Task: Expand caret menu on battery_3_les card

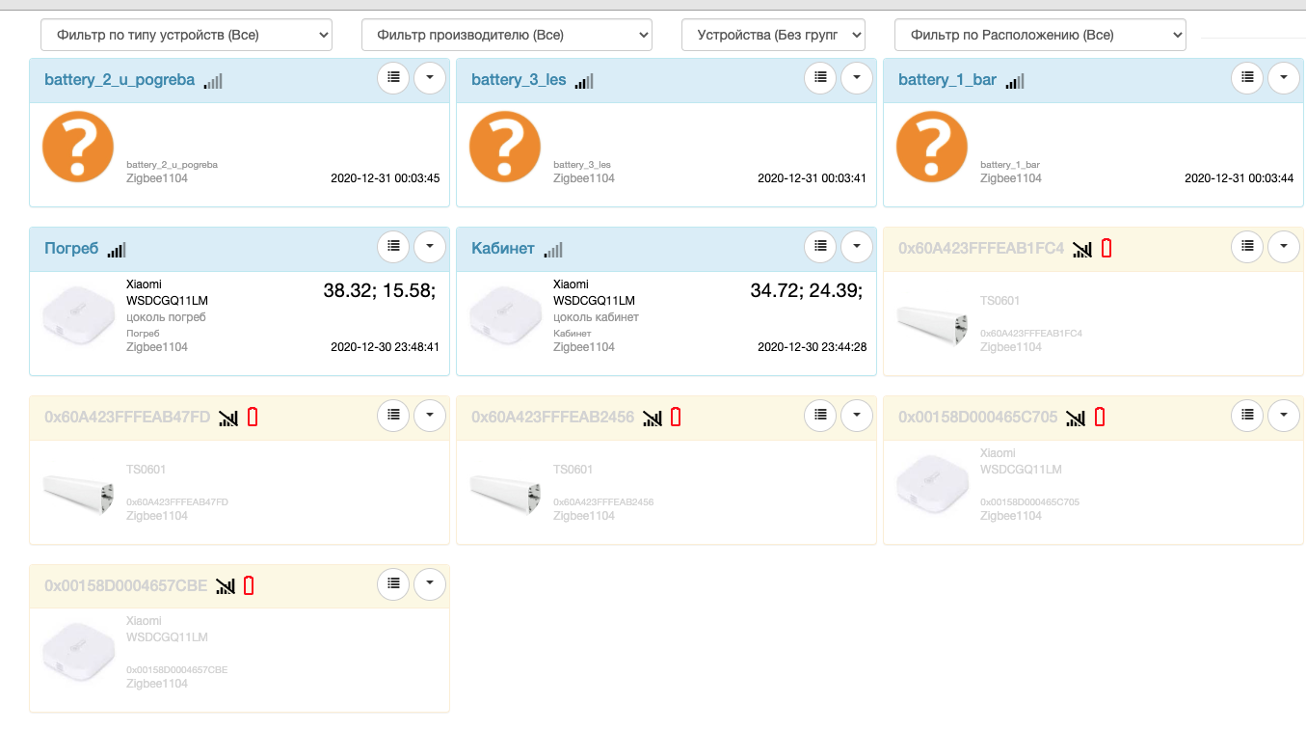Action: [x=857, y=77]
